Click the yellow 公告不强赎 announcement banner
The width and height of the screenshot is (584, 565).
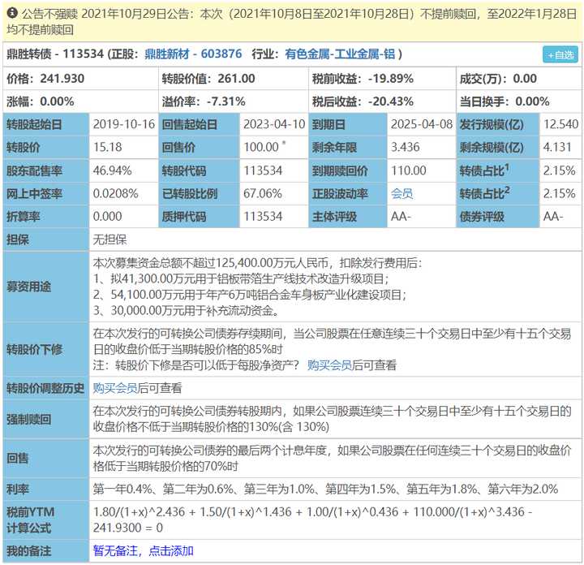pyautogui.click(x=292, y=21)
